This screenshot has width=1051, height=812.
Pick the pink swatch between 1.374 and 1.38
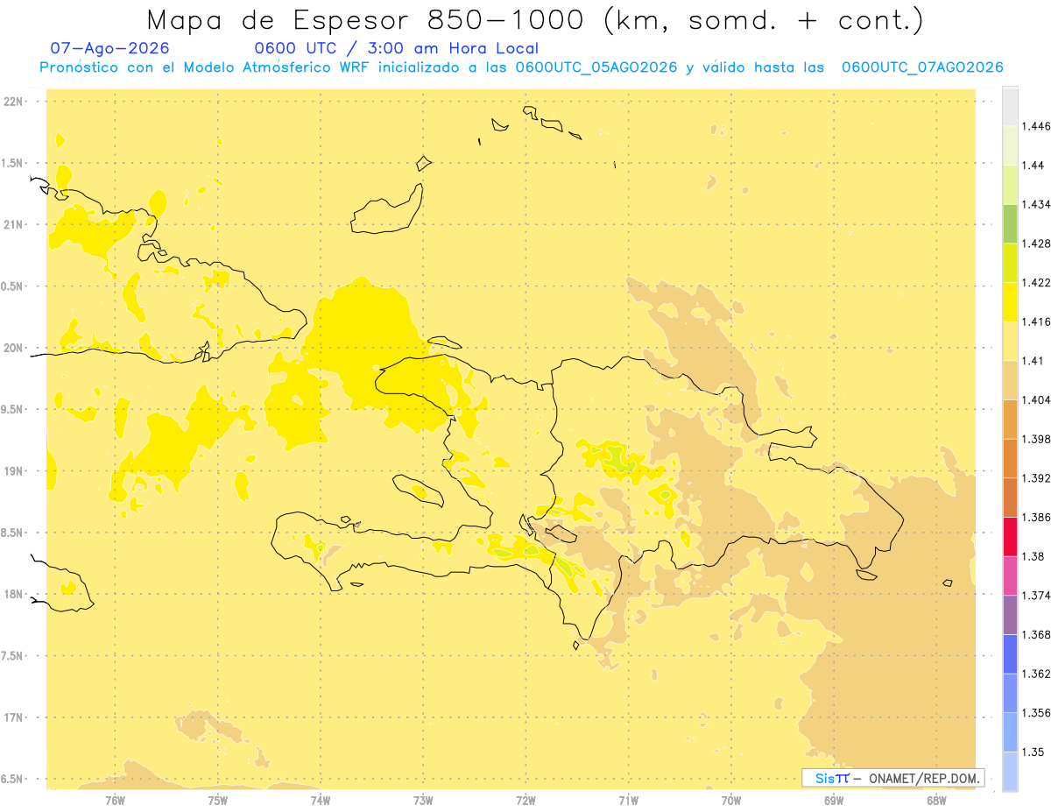point(1010,576)
